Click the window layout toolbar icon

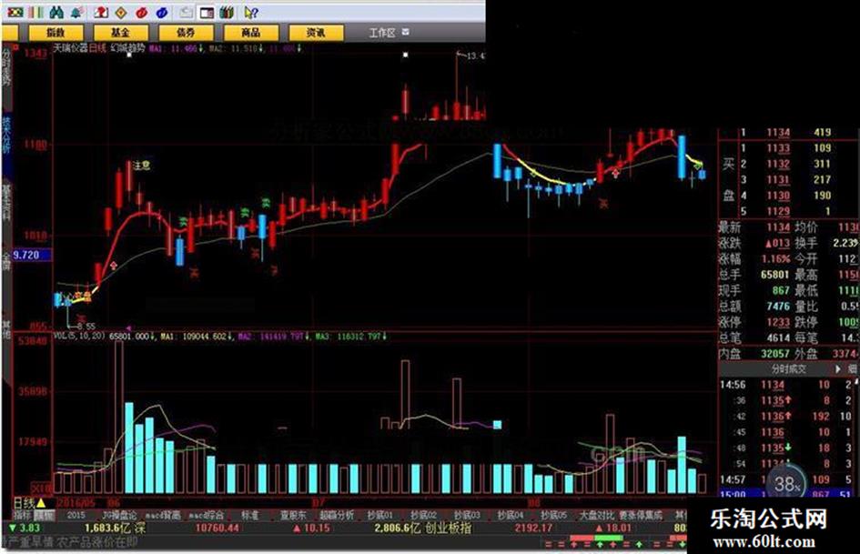[x=207, y=12]
